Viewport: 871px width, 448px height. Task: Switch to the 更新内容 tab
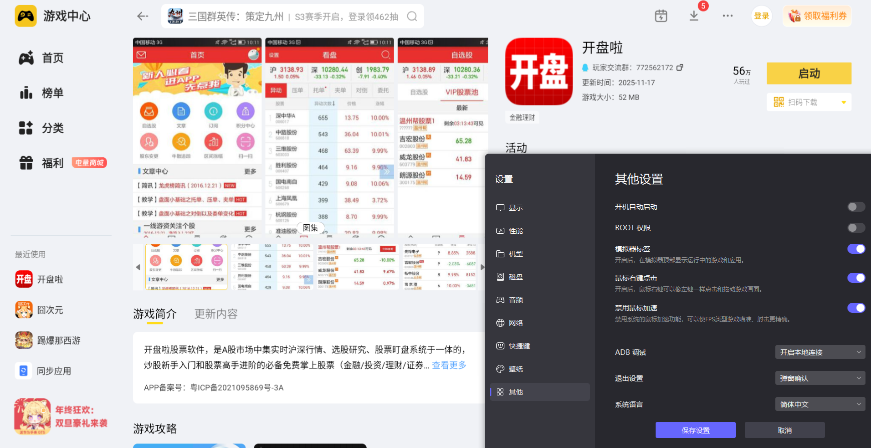(216, 314)
